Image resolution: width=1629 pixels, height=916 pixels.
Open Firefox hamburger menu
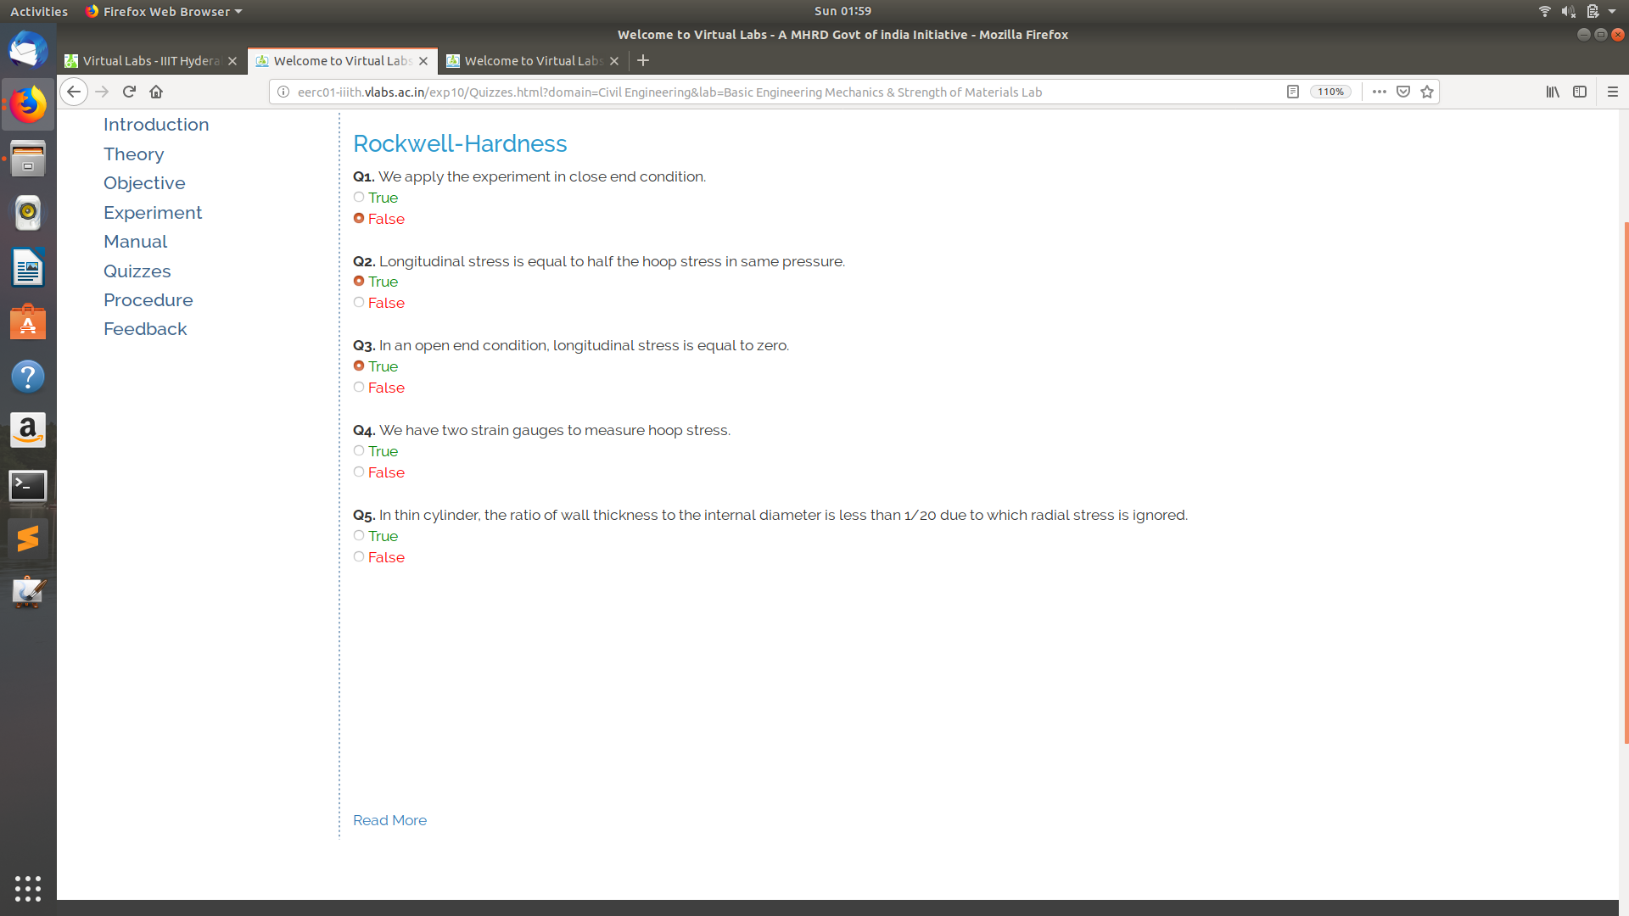[x=1613, y=92]
